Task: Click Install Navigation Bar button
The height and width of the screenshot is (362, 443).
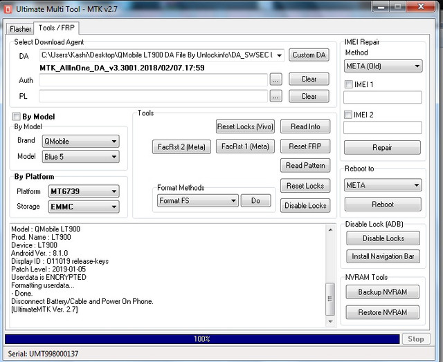Action: pyautogui.click(x=383, y=256)
